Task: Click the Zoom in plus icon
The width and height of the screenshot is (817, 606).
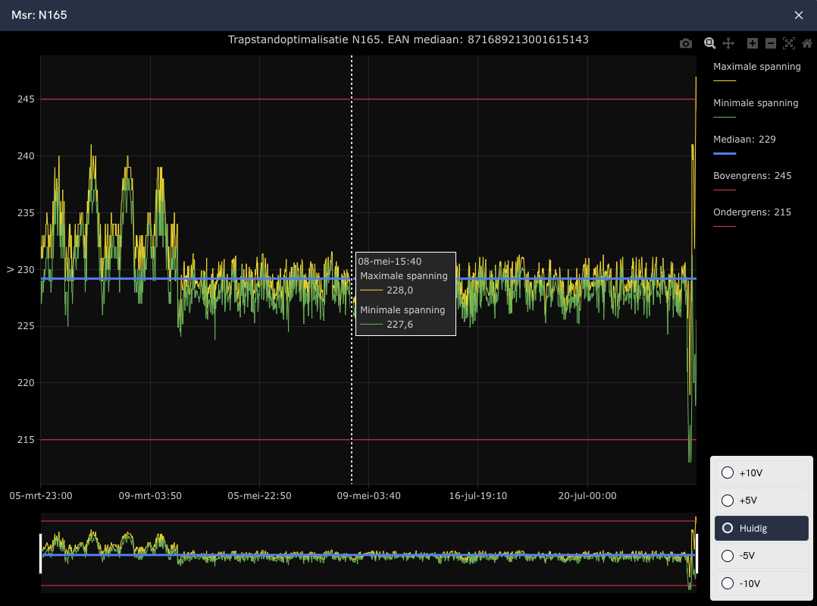Action: 753,44
